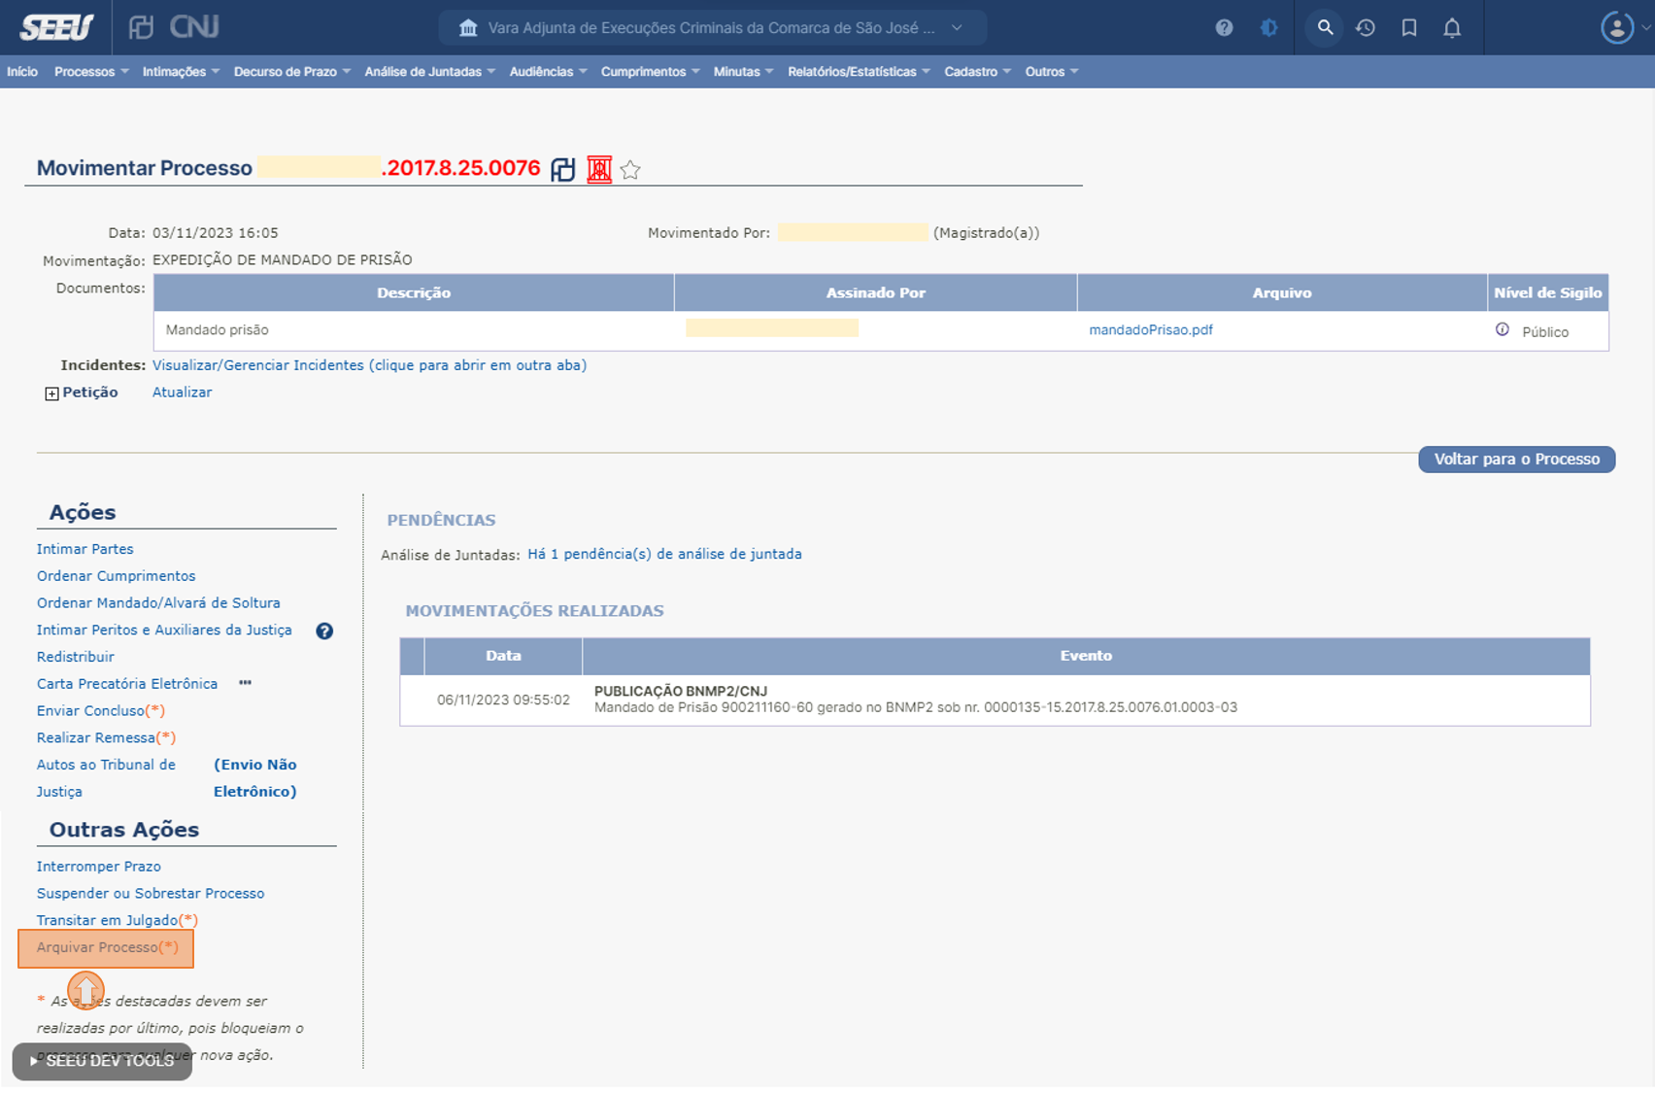Screen dimensions: 1655x1093
Task: Open Carta Precatória Eletrônica action
Action: click(127, 684)
